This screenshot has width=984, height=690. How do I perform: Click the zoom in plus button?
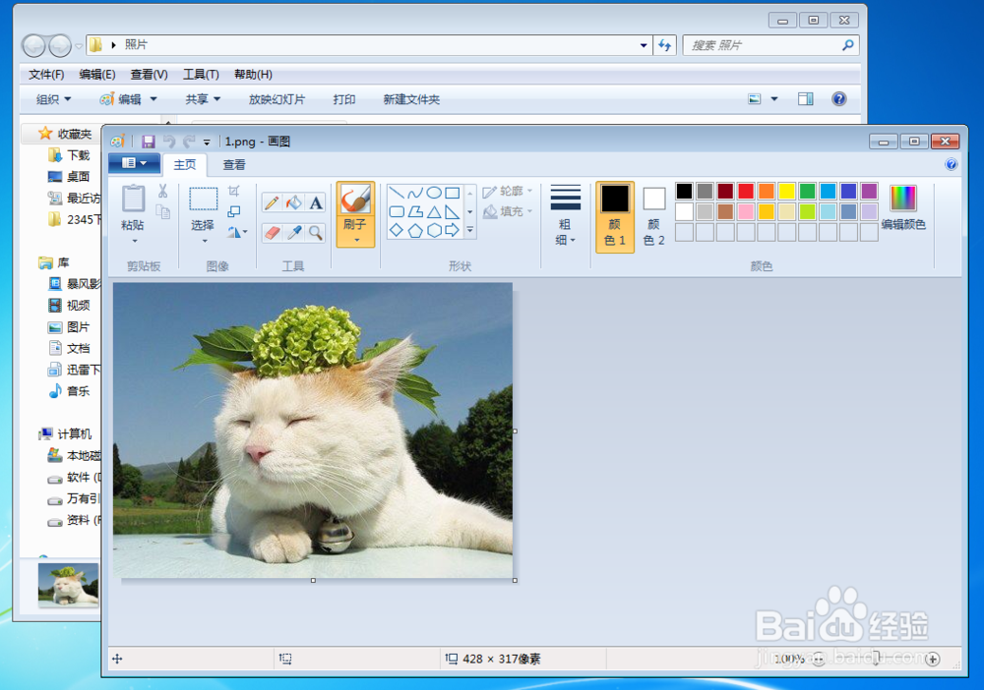[x=933, y=660]
